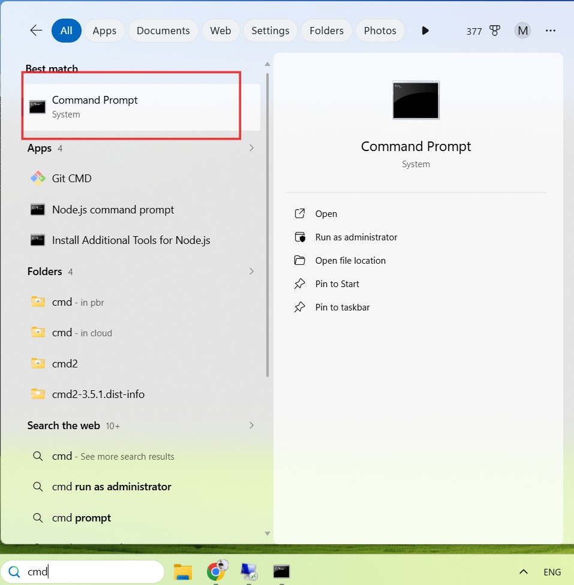Select cmd run as administrator suggestion
The height and width of the screenshot is (585, 574).
pos(142,487)
